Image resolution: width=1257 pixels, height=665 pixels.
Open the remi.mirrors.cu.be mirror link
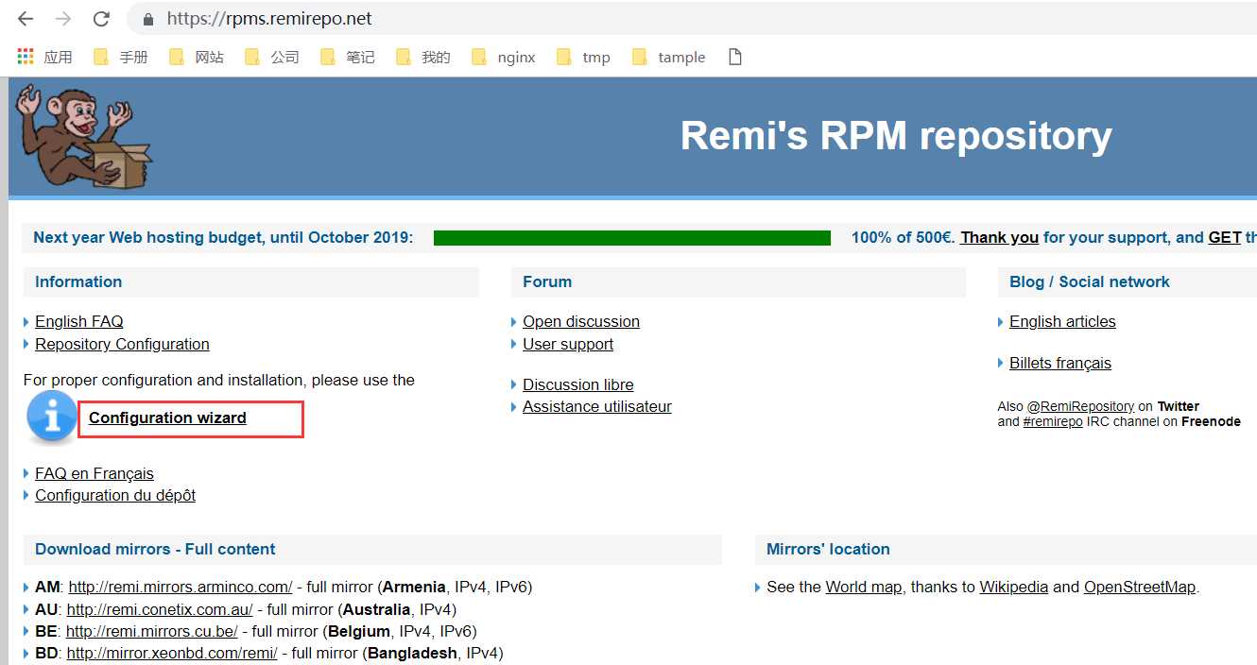click(x=151, y=631)
